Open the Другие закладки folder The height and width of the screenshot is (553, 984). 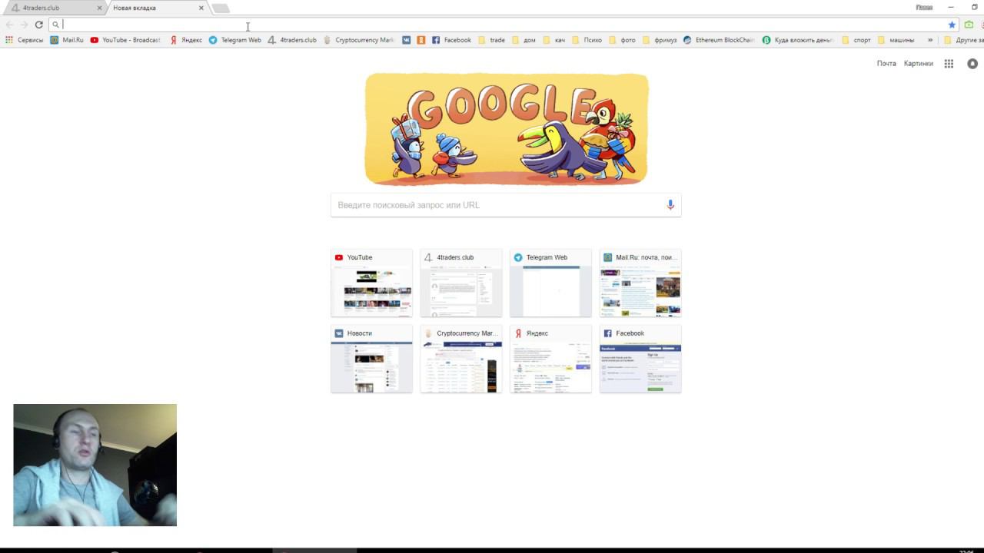[x=964, y=40]
